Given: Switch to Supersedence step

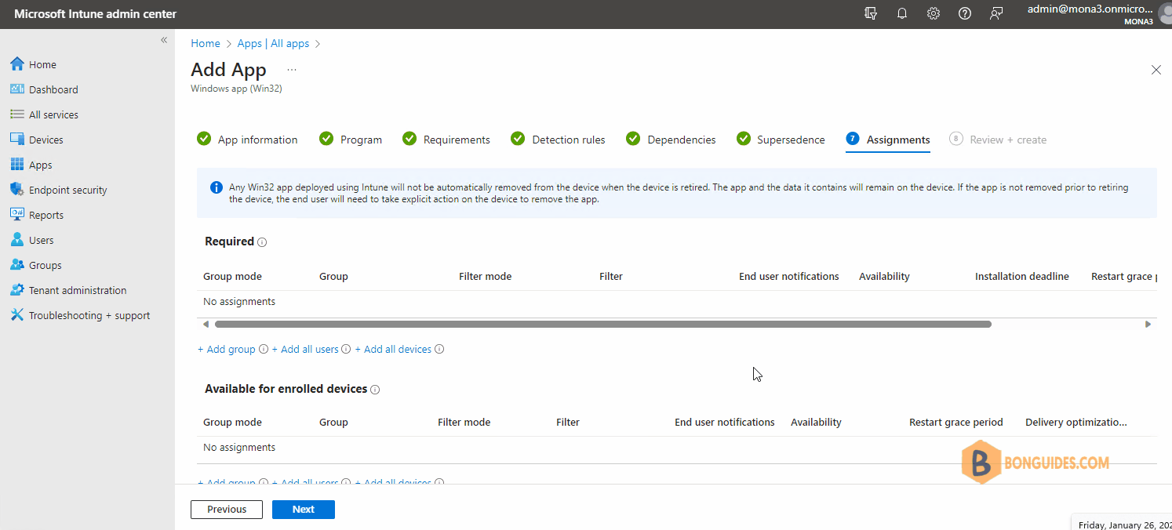Looking at the screenshot, I should point(781,140).
